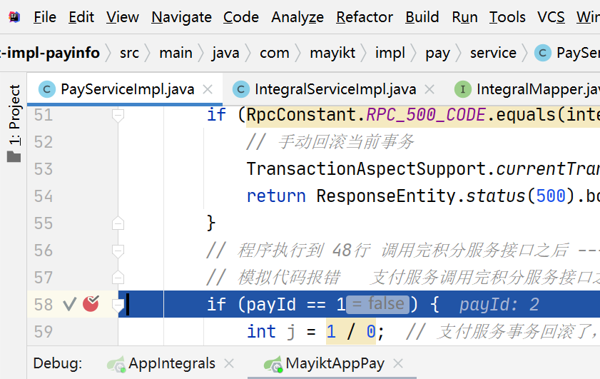
Task: Open the Analyze menu
Action: pyautogui.click(x=298, y=17)
